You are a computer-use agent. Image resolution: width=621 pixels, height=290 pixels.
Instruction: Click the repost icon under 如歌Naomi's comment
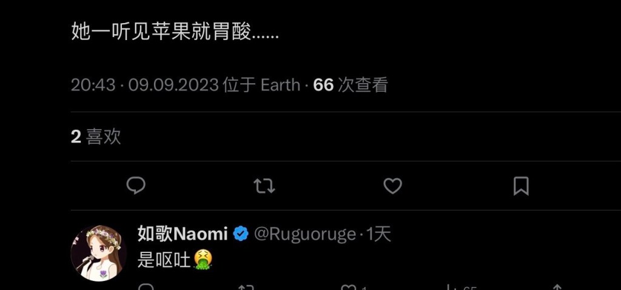click(x=246, y=287)
